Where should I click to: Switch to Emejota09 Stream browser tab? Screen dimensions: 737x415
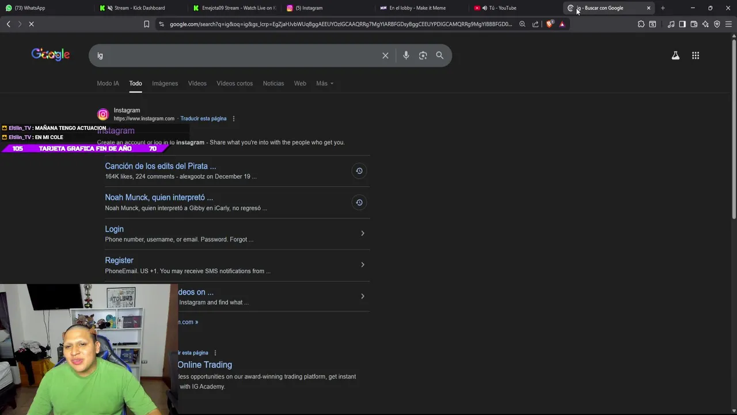coord(234,8)
